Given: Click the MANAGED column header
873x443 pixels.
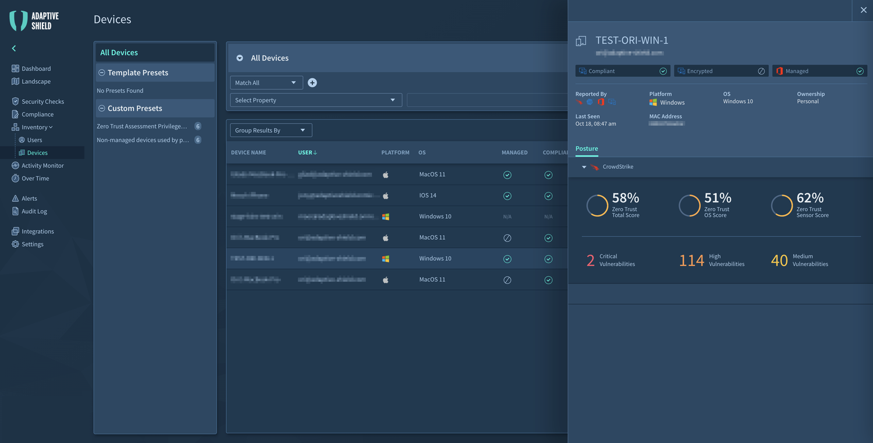Looking at the screenshot, I should pos(514,153).
